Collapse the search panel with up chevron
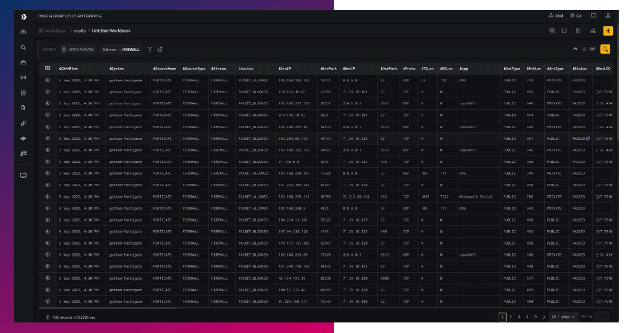This screenshot has width=633, height=333. coord(575,48)
